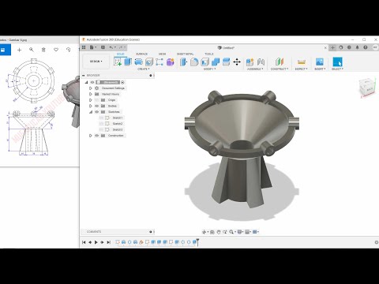379x284 pixels.
Task: Click the Redo arrow
Action: click(121, 47)
